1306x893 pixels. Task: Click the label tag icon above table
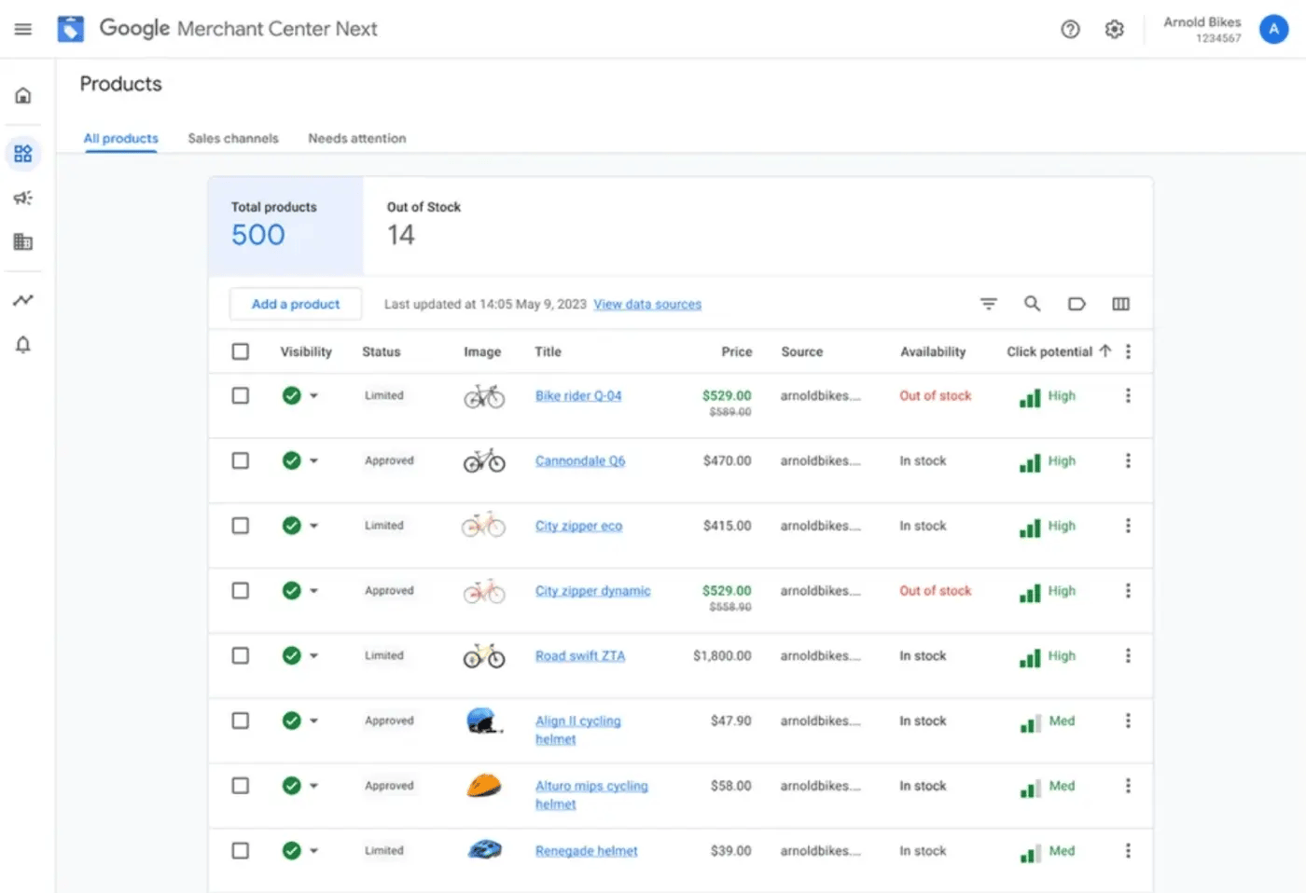pos(1077,304)
